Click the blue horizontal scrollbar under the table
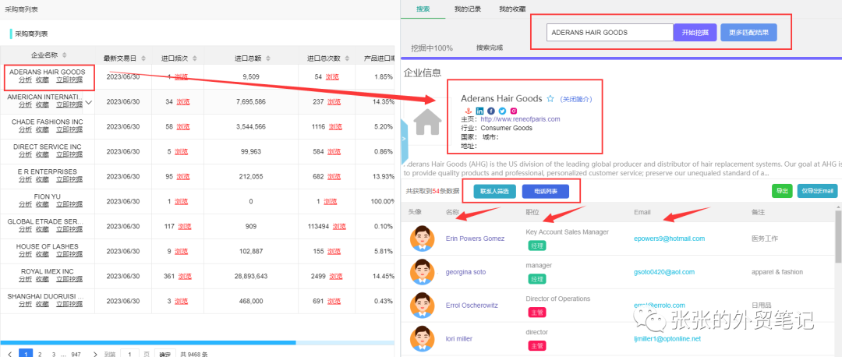The width and height of the screenshot is (842, 357). click(x=148, y=342)
